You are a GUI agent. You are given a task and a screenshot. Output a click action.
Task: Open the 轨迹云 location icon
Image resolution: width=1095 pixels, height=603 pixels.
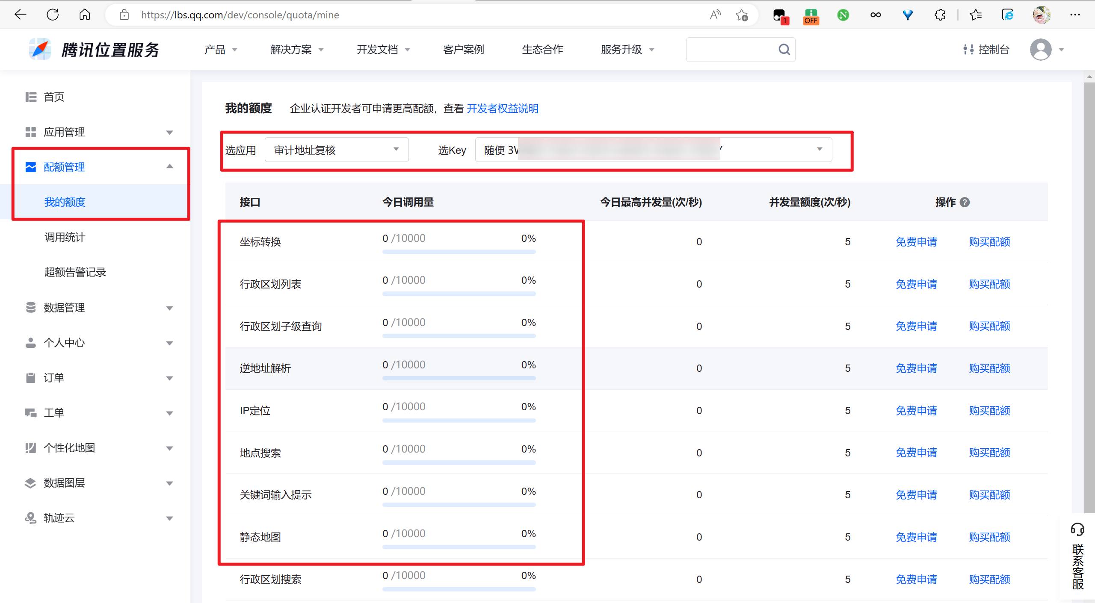point(30,518)
